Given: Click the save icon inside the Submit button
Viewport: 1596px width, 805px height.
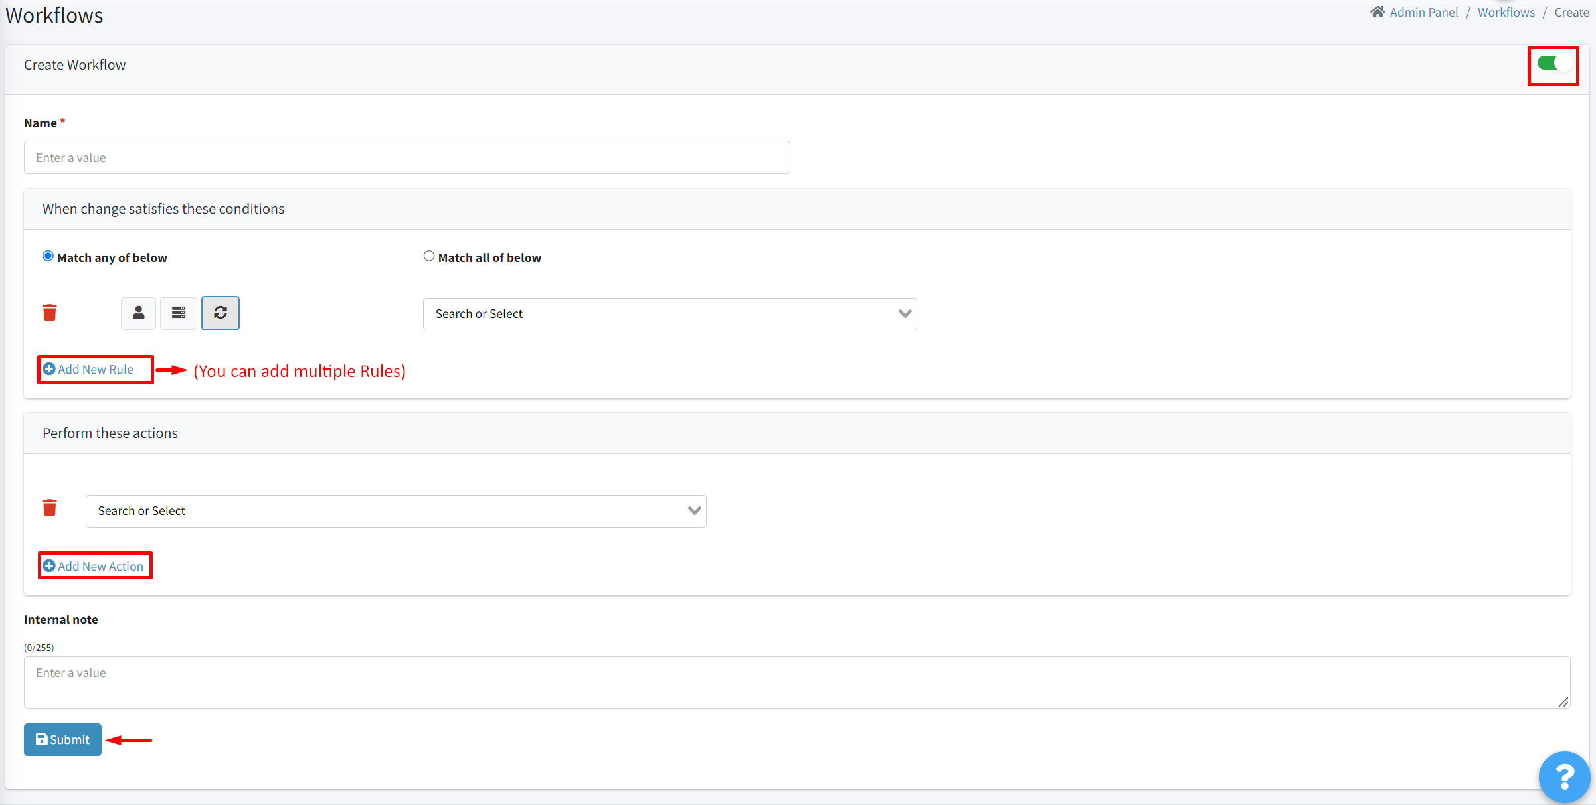Looking at the screenshot, I should tap(43, 739).
